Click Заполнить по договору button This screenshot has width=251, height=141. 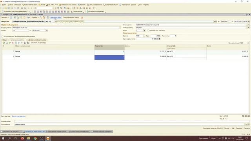38,43
